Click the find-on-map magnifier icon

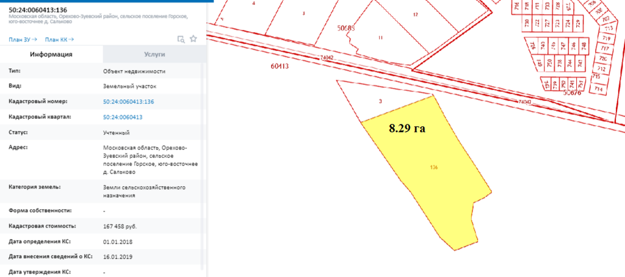pos(181,39)
